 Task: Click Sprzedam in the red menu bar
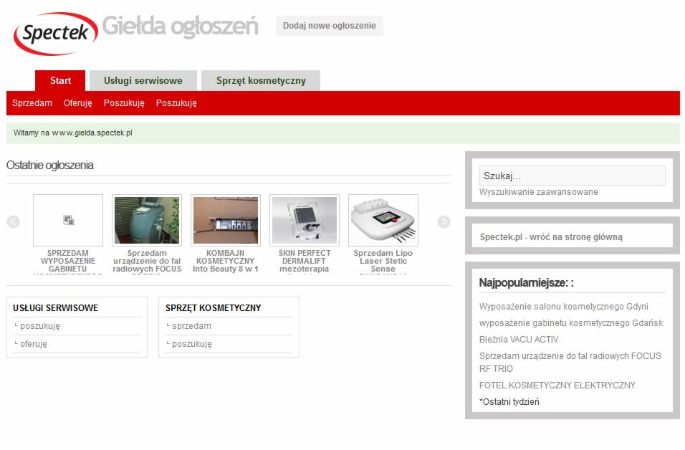32,103
